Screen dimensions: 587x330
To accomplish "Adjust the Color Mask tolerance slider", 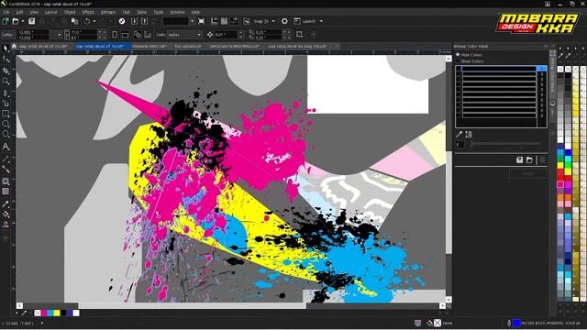I will (505, 144).
